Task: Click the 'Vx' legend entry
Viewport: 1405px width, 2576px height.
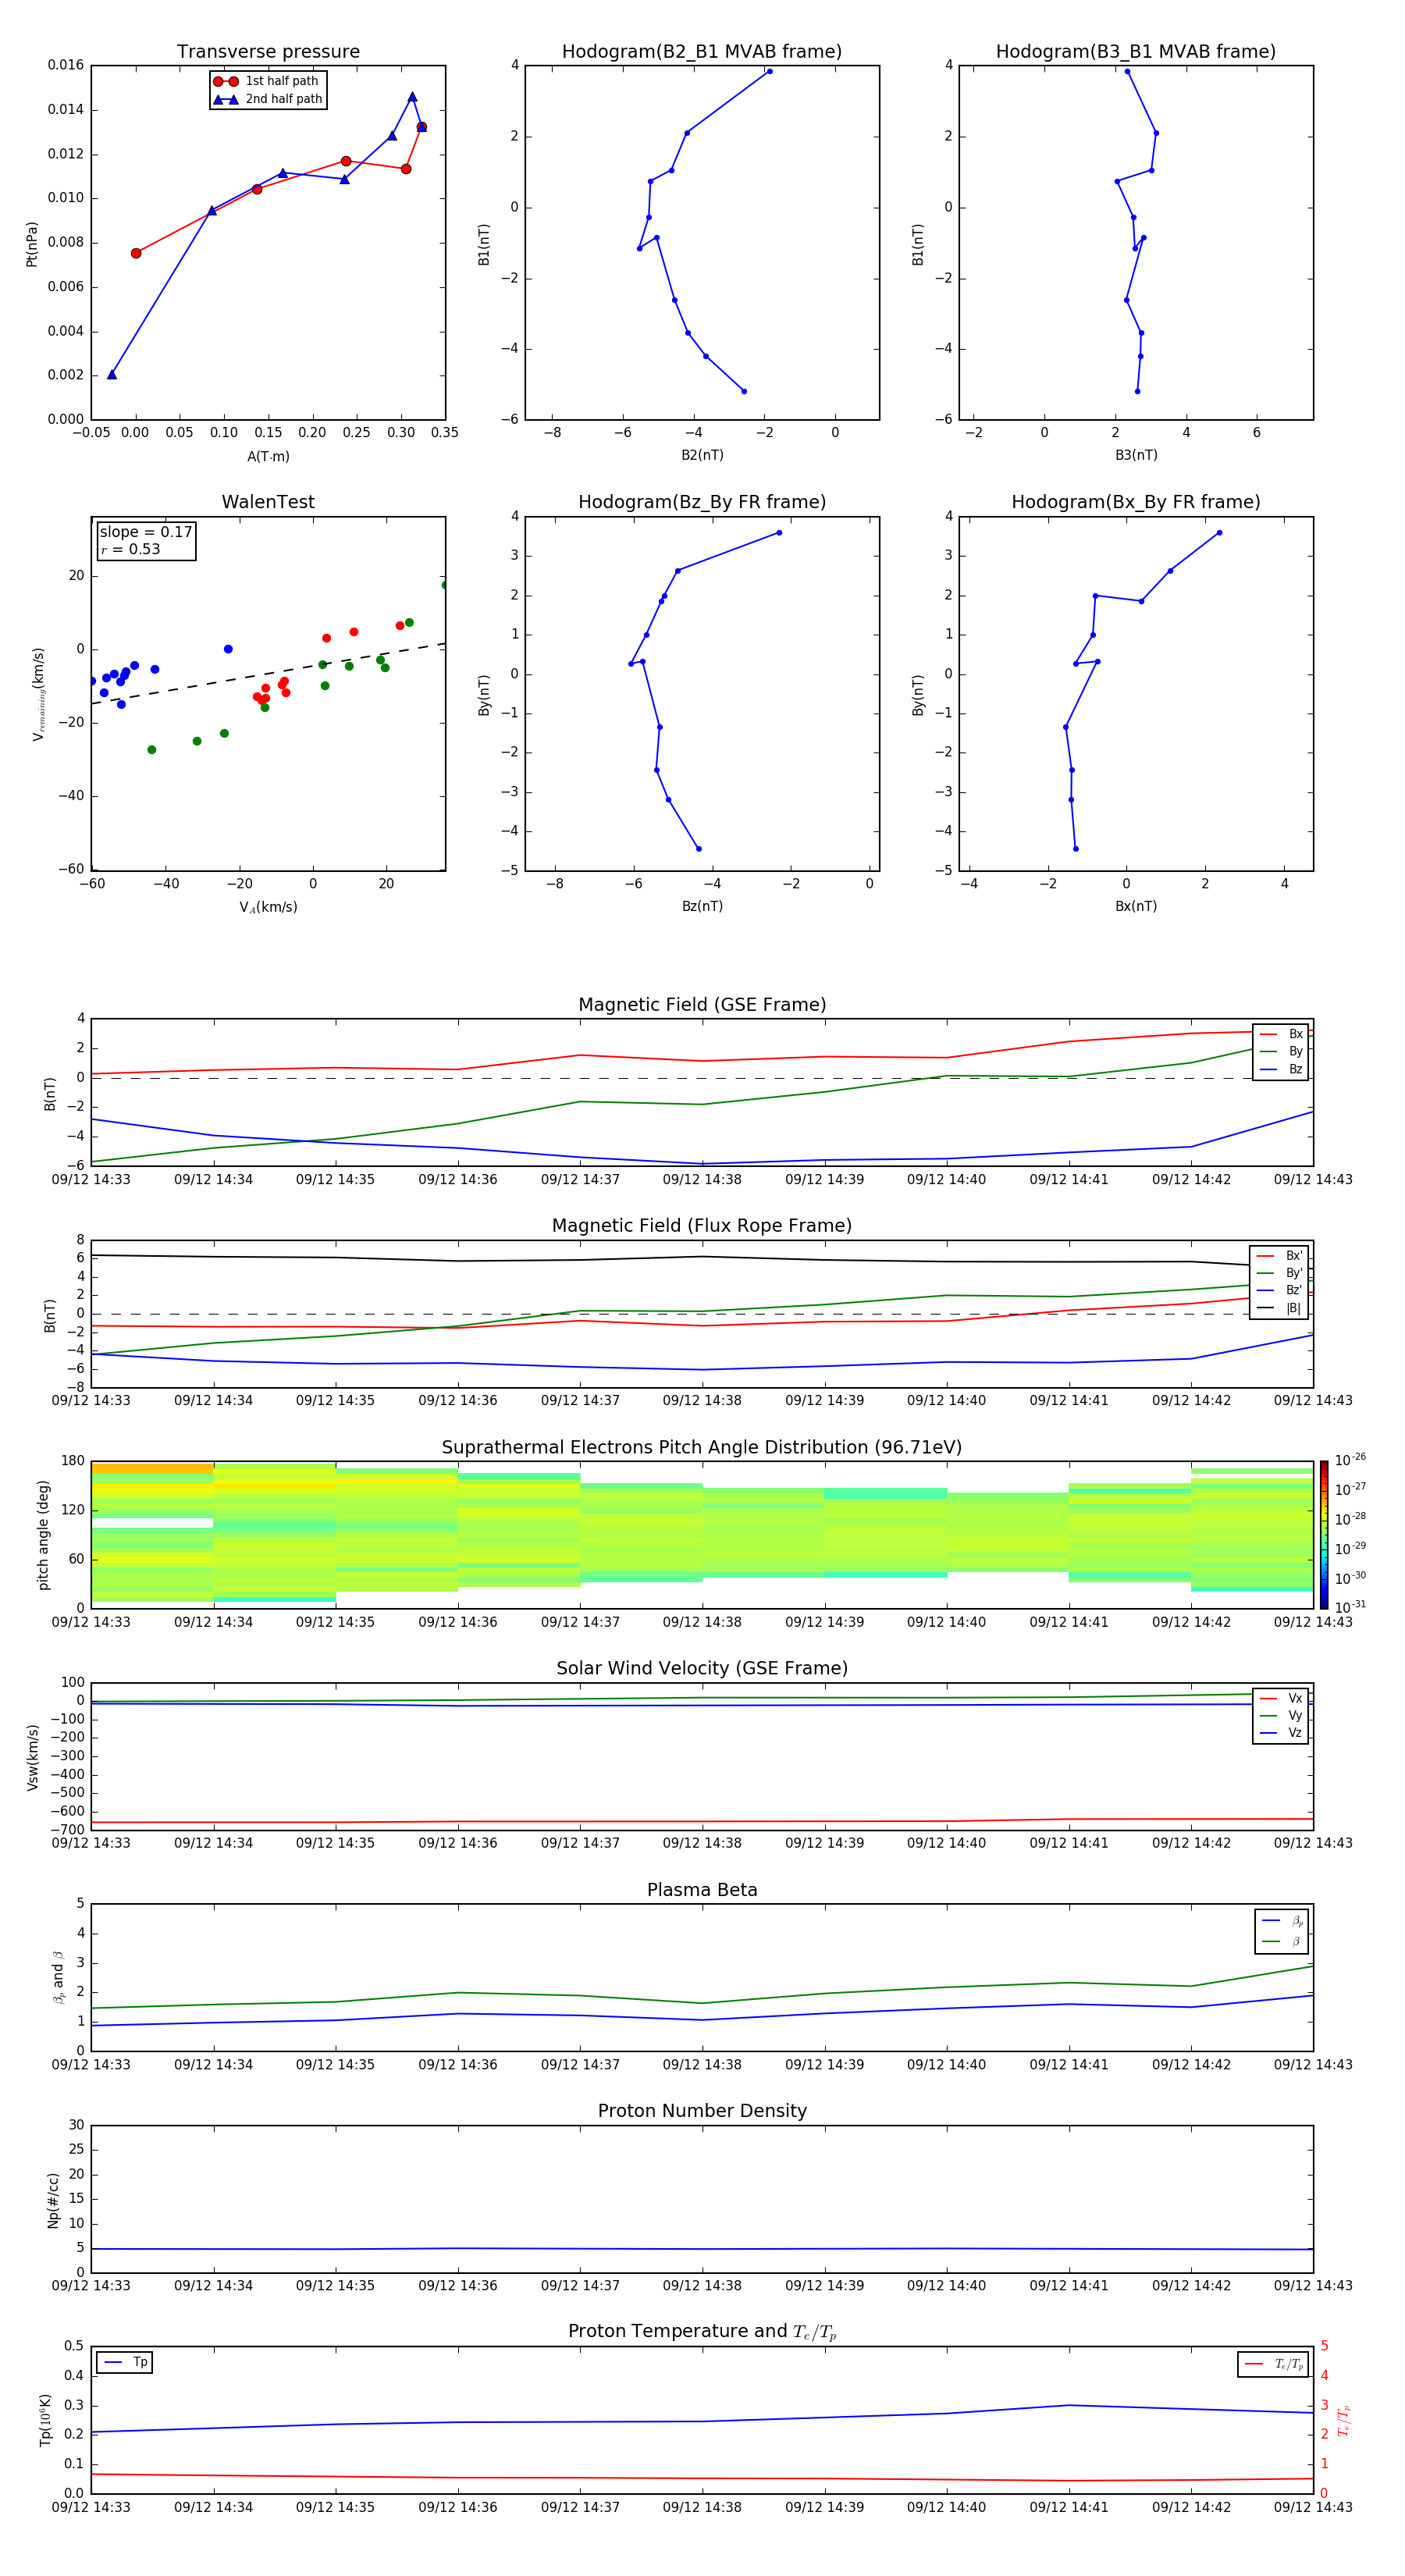Action: [1281, 1698]
